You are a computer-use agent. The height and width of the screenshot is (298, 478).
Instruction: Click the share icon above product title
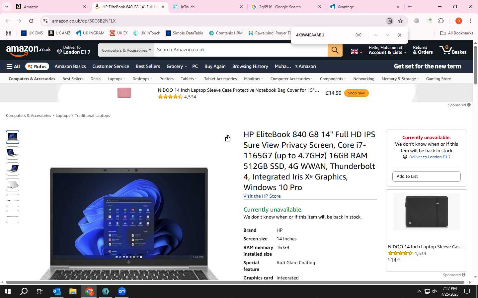[227, 138]
